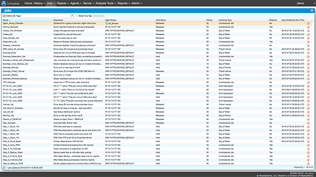
Task: Click the help icon in Jobs header
Action: point(312,10)
